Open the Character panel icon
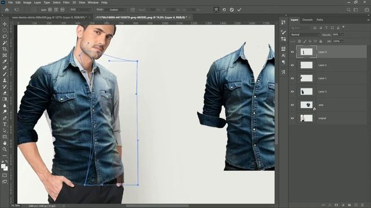 [283, 55]
